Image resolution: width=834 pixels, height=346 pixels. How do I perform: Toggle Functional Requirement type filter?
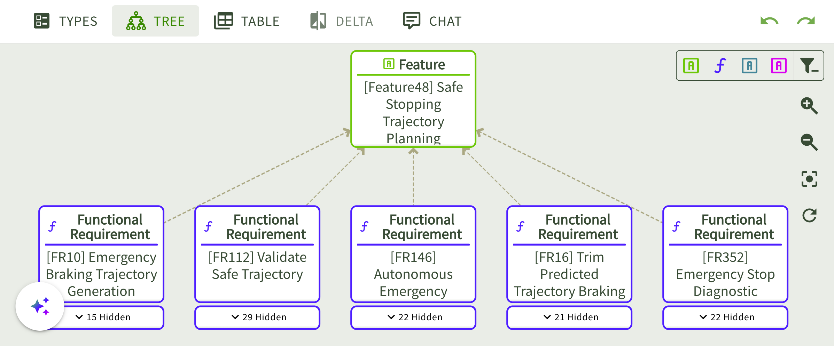pyautogui.click(x=720, y=66)
